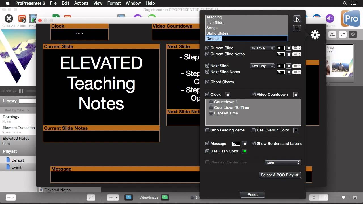Open the View menu
Viewport: 363px width, 204px height.
click(x=98, y=3)
